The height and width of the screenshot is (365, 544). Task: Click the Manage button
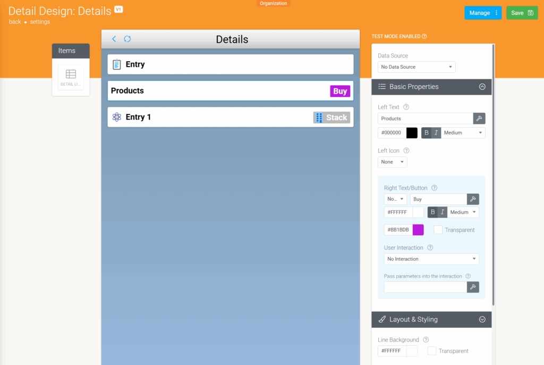[483, 13]
